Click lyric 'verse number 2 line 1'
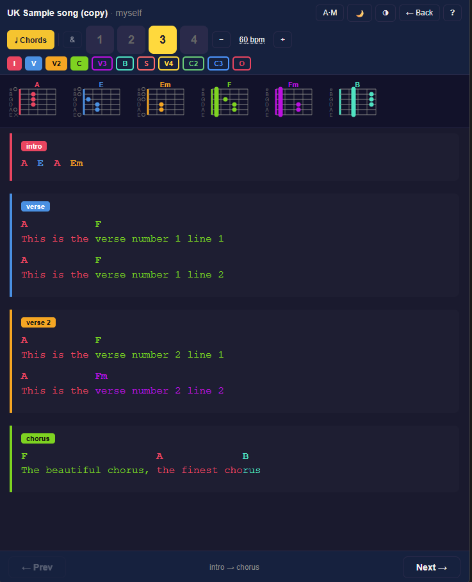This screenshot has height=582, width=472. 159,355
